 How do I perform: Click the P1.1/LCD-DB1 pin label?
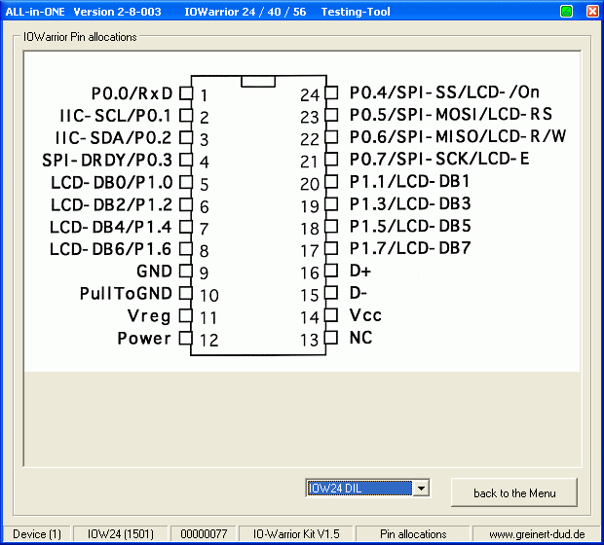pyautogui.click(x=410, y=181)
